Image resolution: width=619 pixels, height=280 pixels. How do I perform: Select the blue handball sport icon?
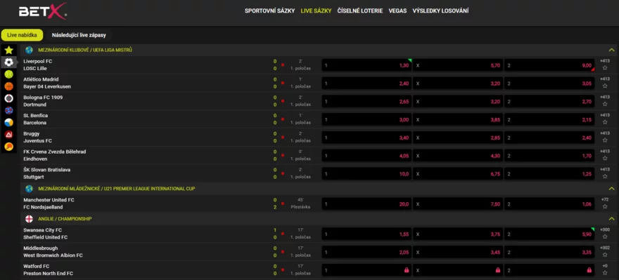click(8, 110)
